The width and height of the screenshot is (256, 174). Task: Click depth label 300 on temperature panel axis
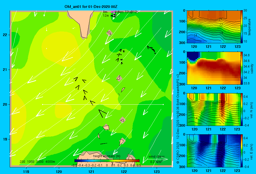183,43
